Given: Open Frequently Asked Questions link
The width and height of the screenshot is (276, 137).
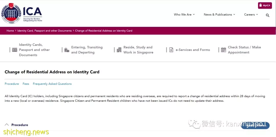Looking at the screenshot, I should point(52,84).
